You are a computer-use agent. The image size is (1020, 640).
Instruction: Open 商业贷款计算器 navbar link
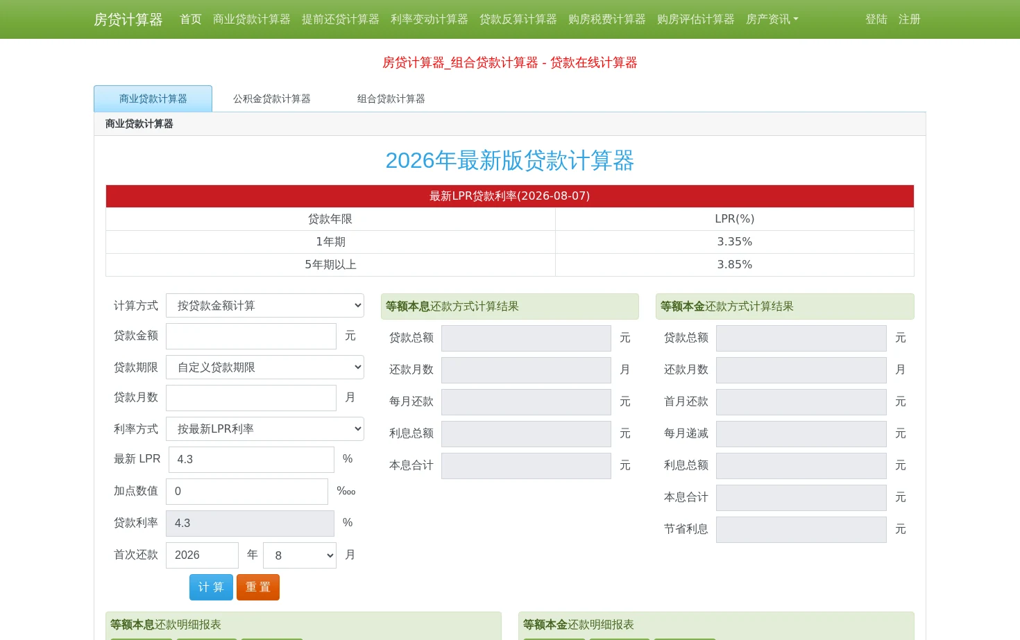tap(252, 19)
